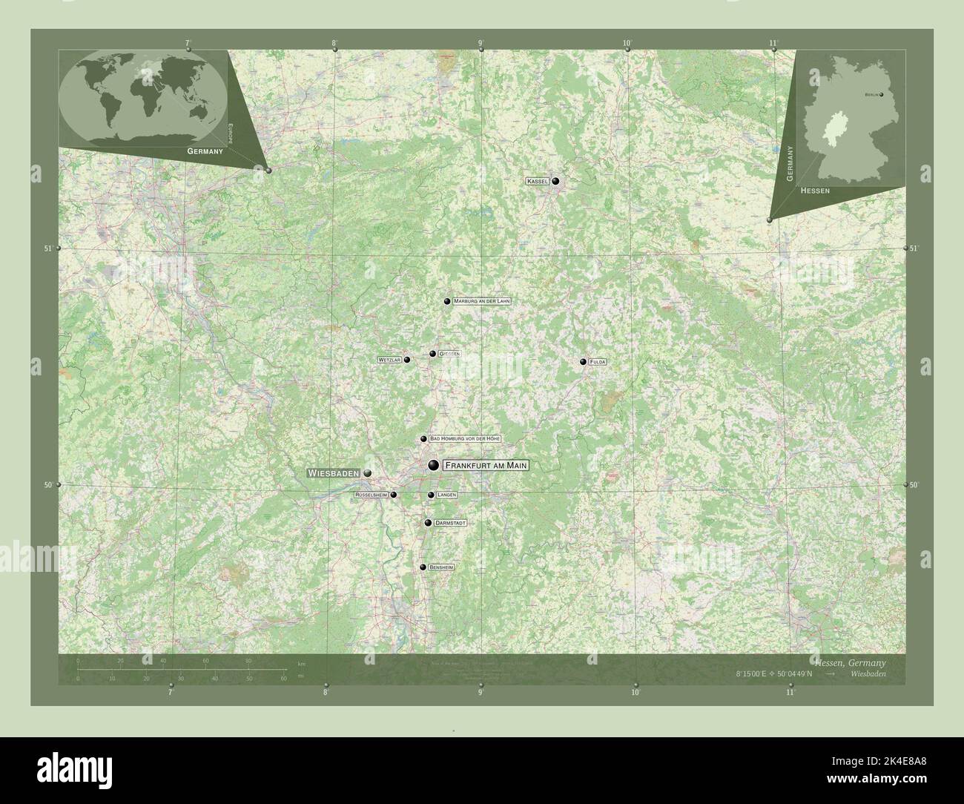This screenshot has height=804, width=964.
Task: Click the 'Hessen, Germany' title text
Action: click(849, 662)
